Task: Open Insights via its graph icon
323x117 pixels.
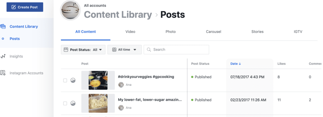Action: pyautogui.click(x=3, y=56)
